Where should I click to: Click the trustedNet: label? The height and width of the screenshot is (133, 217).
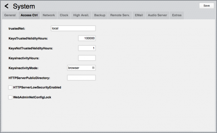pyautogui.click(x=17, y=28)
